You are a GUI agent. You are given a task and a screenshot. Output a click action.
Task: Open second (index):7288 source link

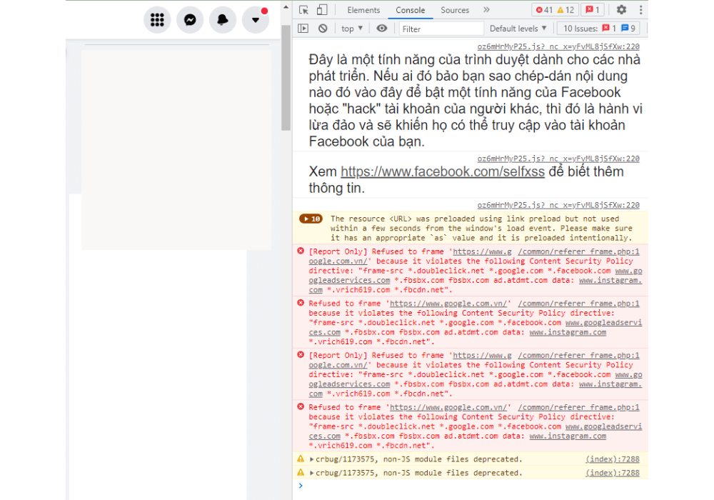click(613, 473)
